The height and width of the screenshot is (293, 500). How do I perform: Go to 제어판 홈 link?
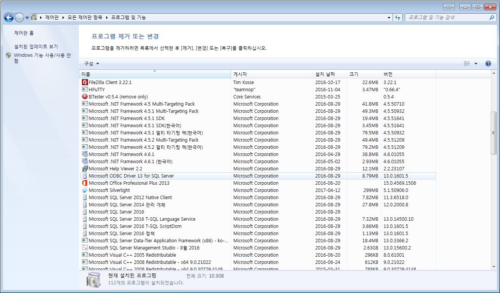tap(24, 33)
